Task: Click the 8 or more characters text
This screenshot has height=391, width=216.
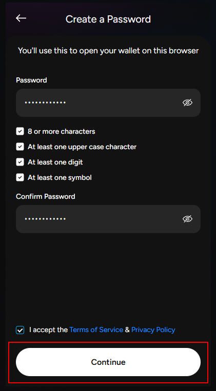Action: pyautogui.click(x=62, y=131)
